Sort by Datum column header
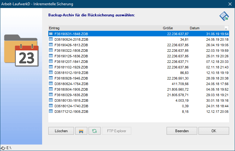The width and height of the screenshot is (235, 151). [194, 28]
